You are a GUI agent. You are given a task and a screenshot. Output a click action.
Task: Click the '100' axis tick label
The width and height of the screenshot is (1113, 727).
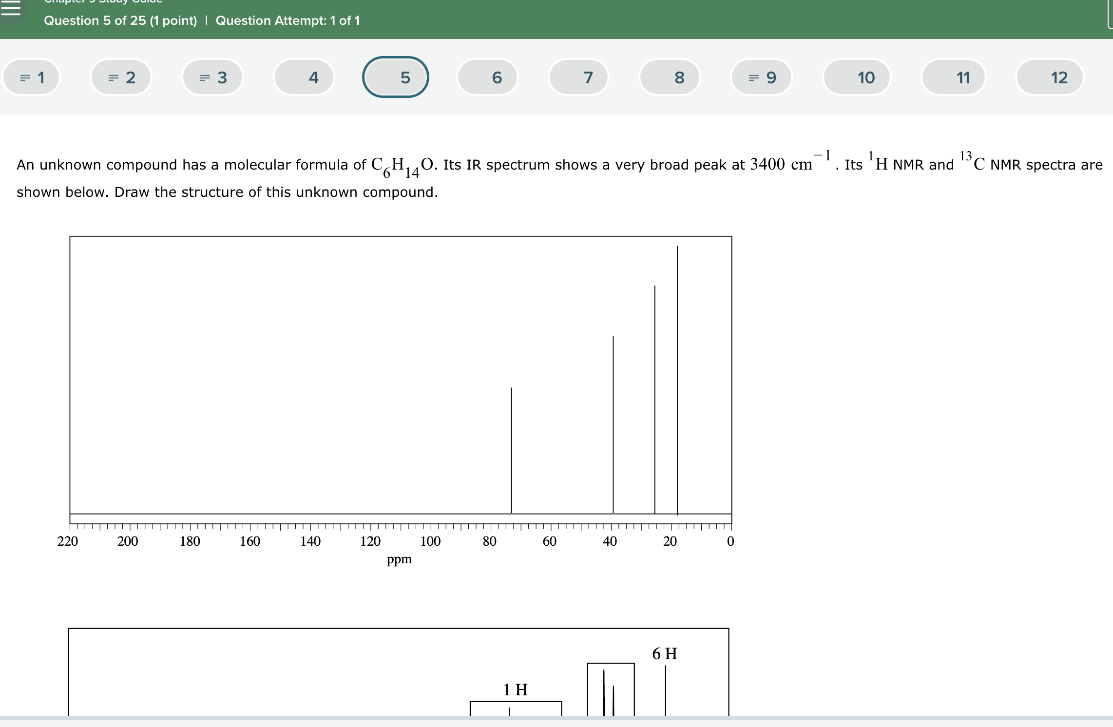click(x=430, y=541)
